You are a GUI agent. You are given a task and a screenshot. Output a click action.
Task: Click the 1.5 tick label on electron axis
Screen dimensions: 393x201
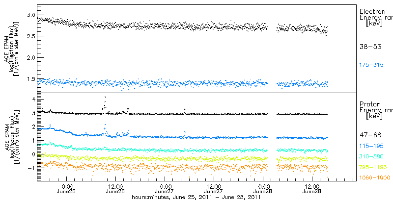coord(30,79)
